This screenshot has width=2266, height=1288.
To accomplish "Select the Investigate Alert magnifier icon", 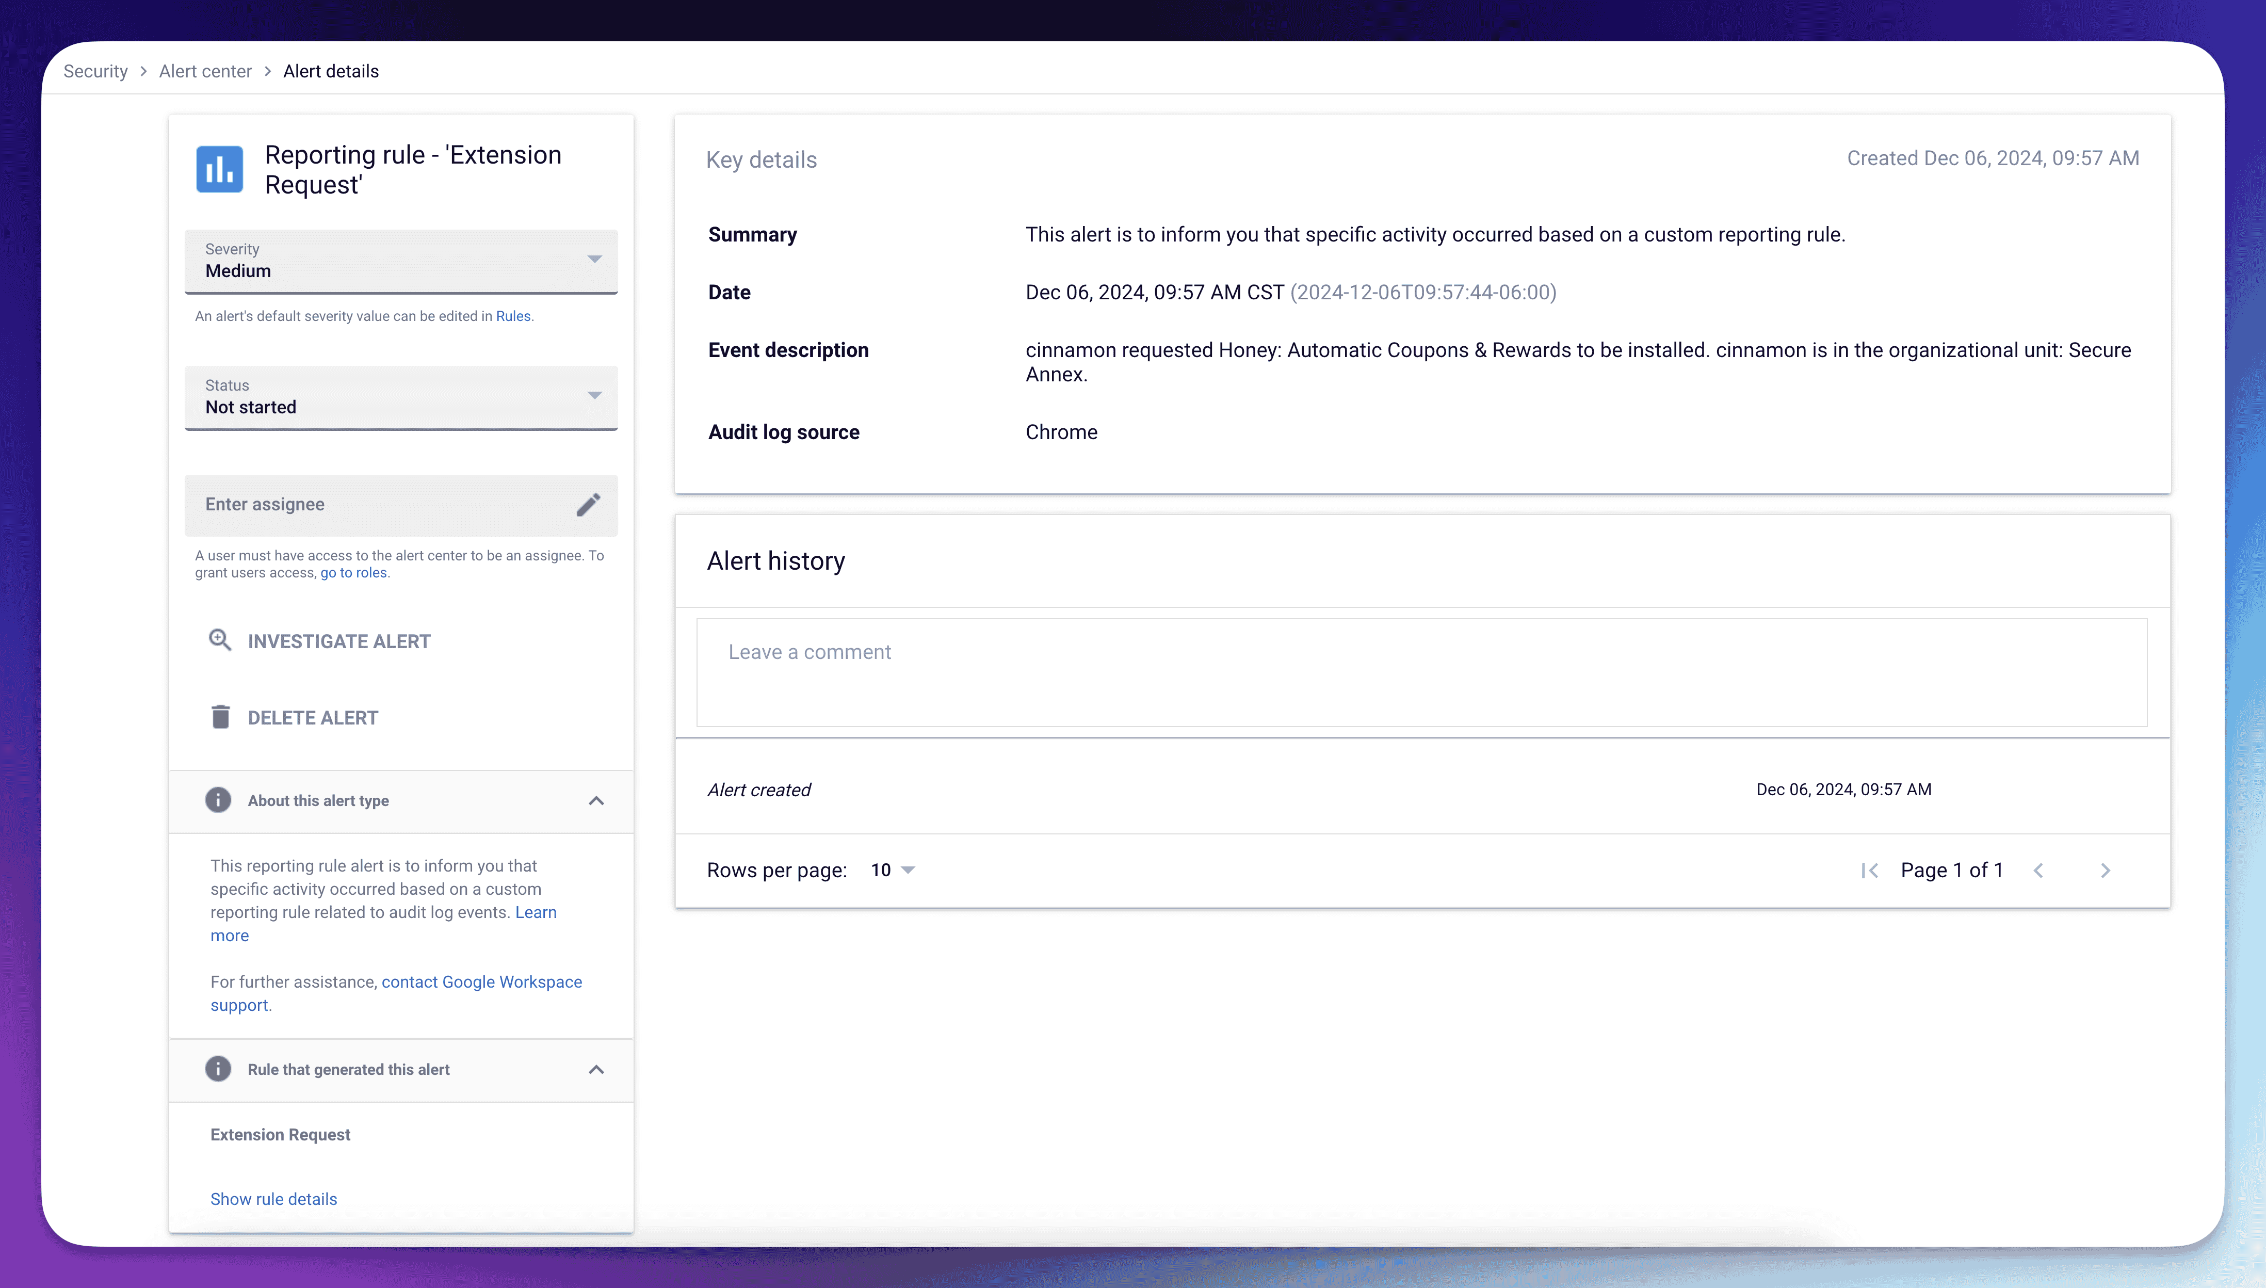I will point(220,639).
